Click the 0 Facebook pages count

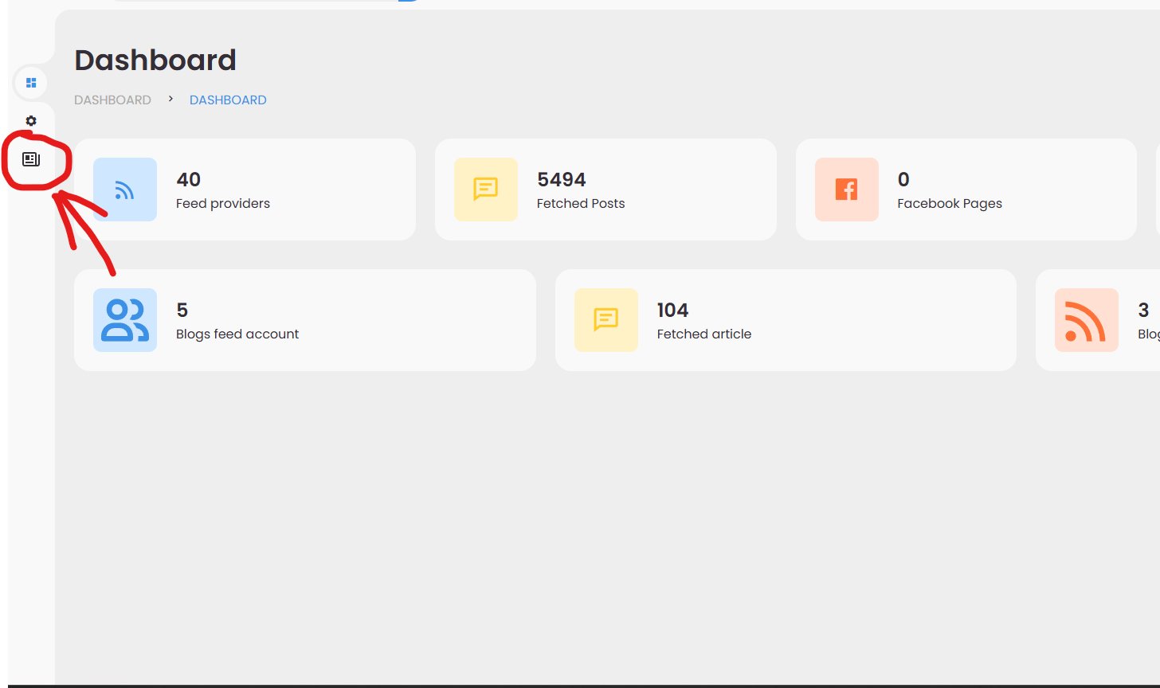tap(903, 179)
